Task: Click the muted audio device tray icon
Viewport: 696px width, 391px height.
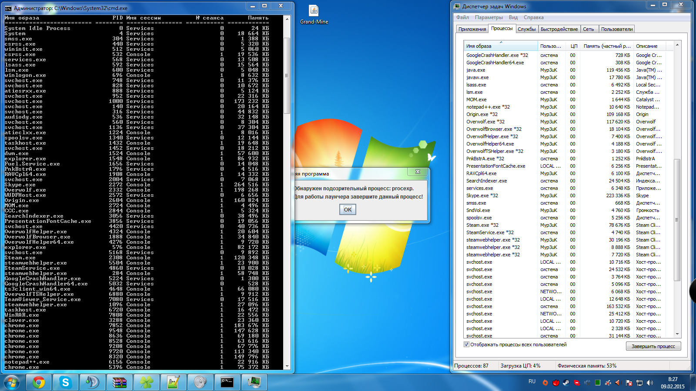Action: 587,383
